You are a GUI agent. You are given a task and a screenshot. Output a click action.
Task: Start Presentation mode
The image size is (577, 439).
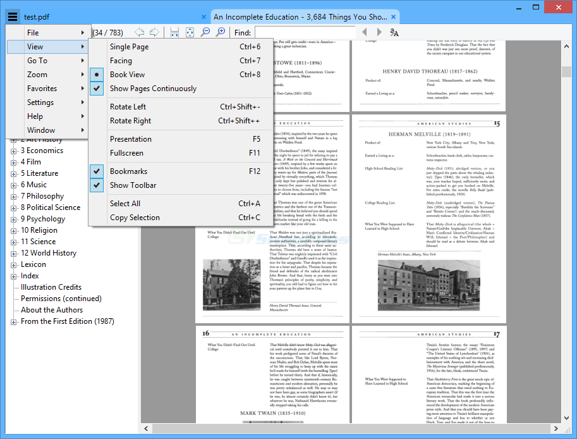(x=181, y=139)
